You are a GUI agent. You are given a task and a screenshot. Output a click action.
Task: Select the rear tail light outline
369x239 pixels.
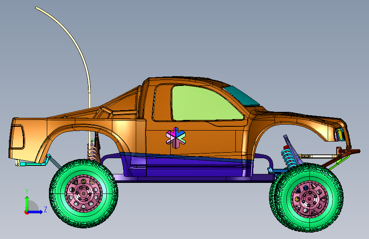pyautogui.click(x=18, y=137)
